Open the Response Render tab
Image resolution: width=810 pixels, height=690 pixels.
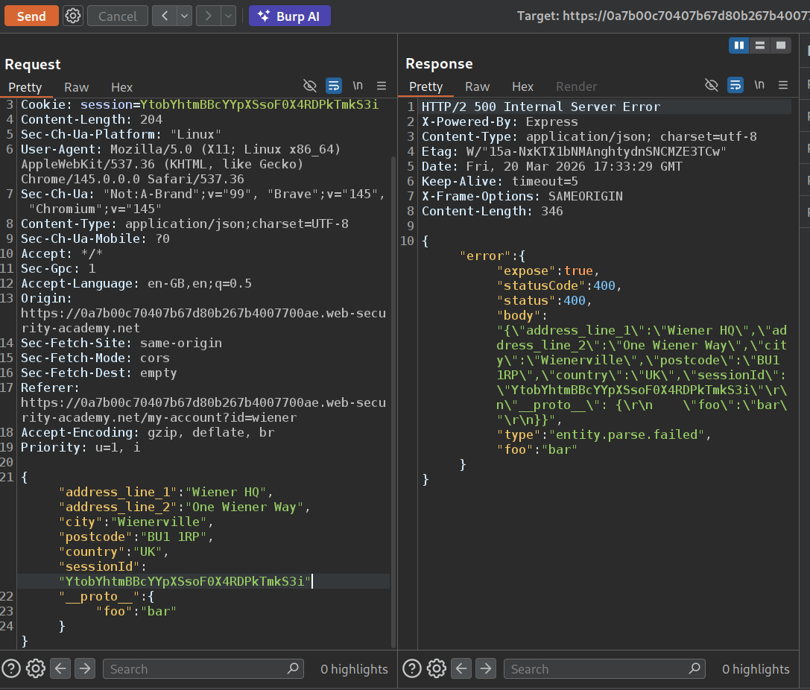(576, 86)
